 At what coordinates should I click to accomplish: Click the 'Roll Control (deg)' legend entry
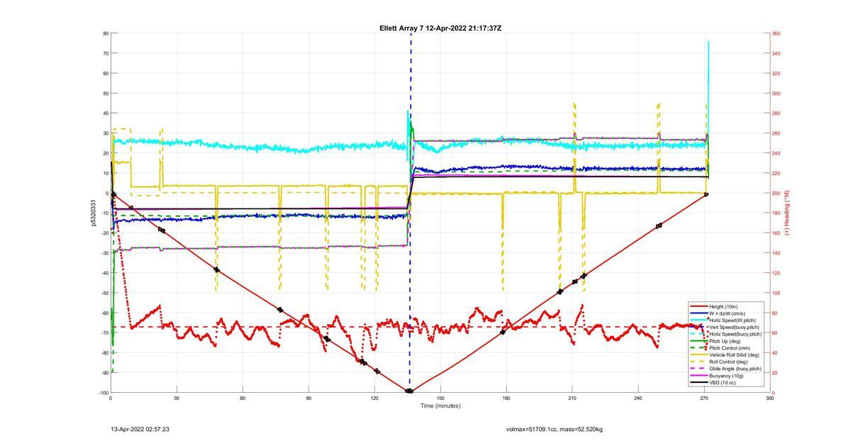(730, 362)
